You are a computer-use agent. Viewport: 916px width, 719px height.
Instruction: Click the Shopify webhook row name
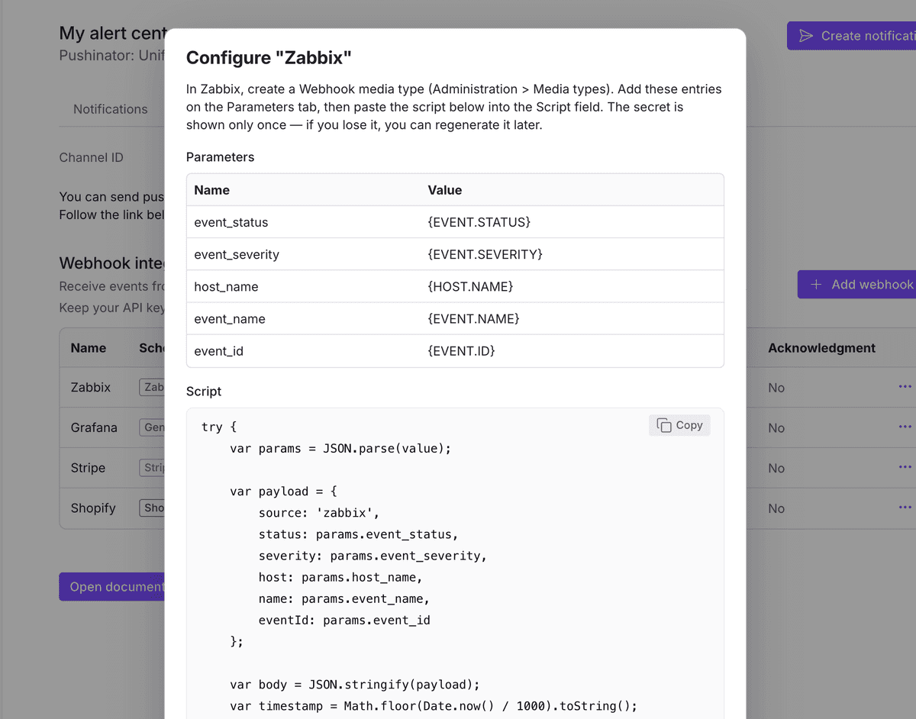[x=93, y=508]
